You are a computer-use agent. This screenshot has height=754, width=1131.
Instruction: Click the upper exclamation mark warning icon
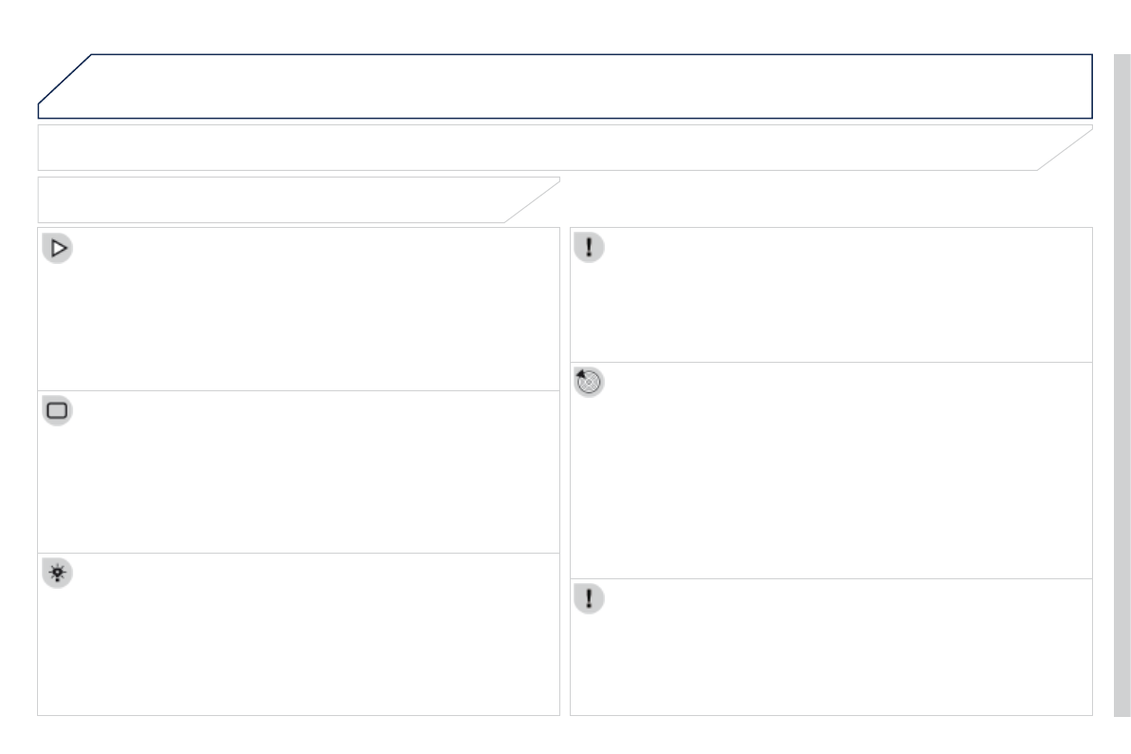click(x=589, y=248)
